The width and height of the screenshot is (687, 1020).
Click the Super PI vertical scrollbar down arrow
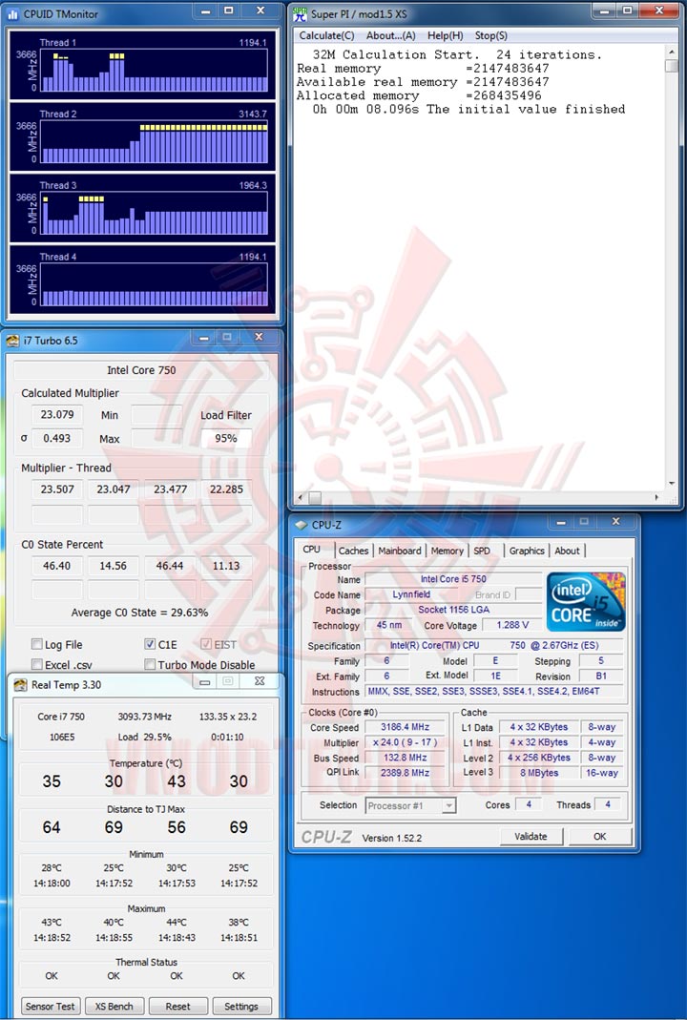[672, 484]
